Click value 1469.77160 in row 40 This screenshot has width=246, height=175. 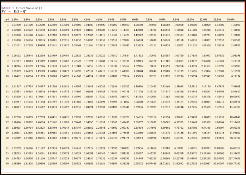click(234, 163)
